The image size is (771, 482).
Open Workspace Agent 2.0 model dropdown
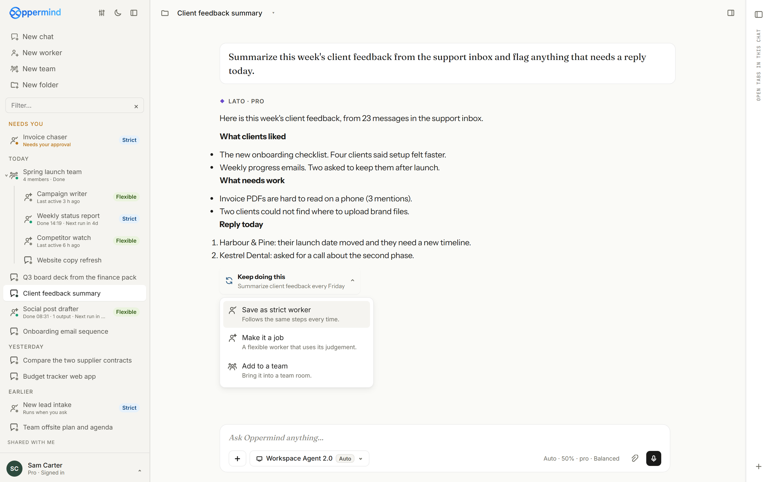click(x=309, y=458)
